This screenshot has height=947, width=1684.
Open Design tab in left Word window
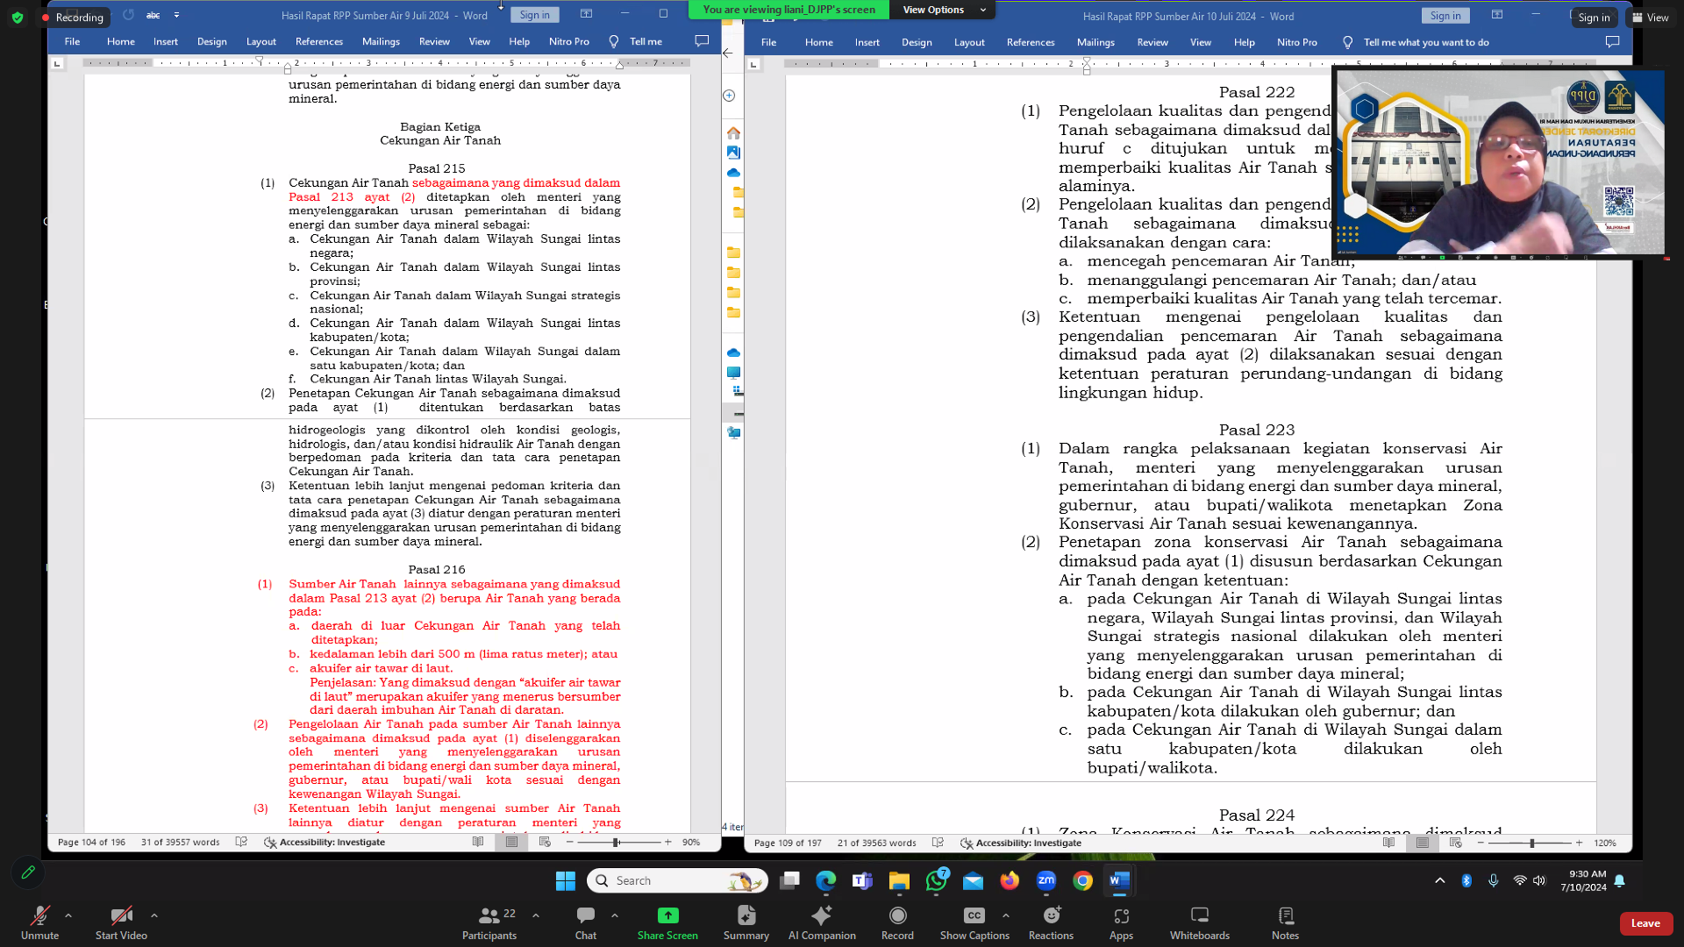[211, 41]
